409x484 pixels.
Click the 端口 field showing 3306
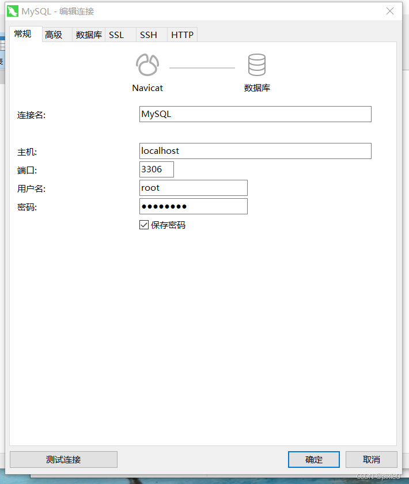(157, 169)
